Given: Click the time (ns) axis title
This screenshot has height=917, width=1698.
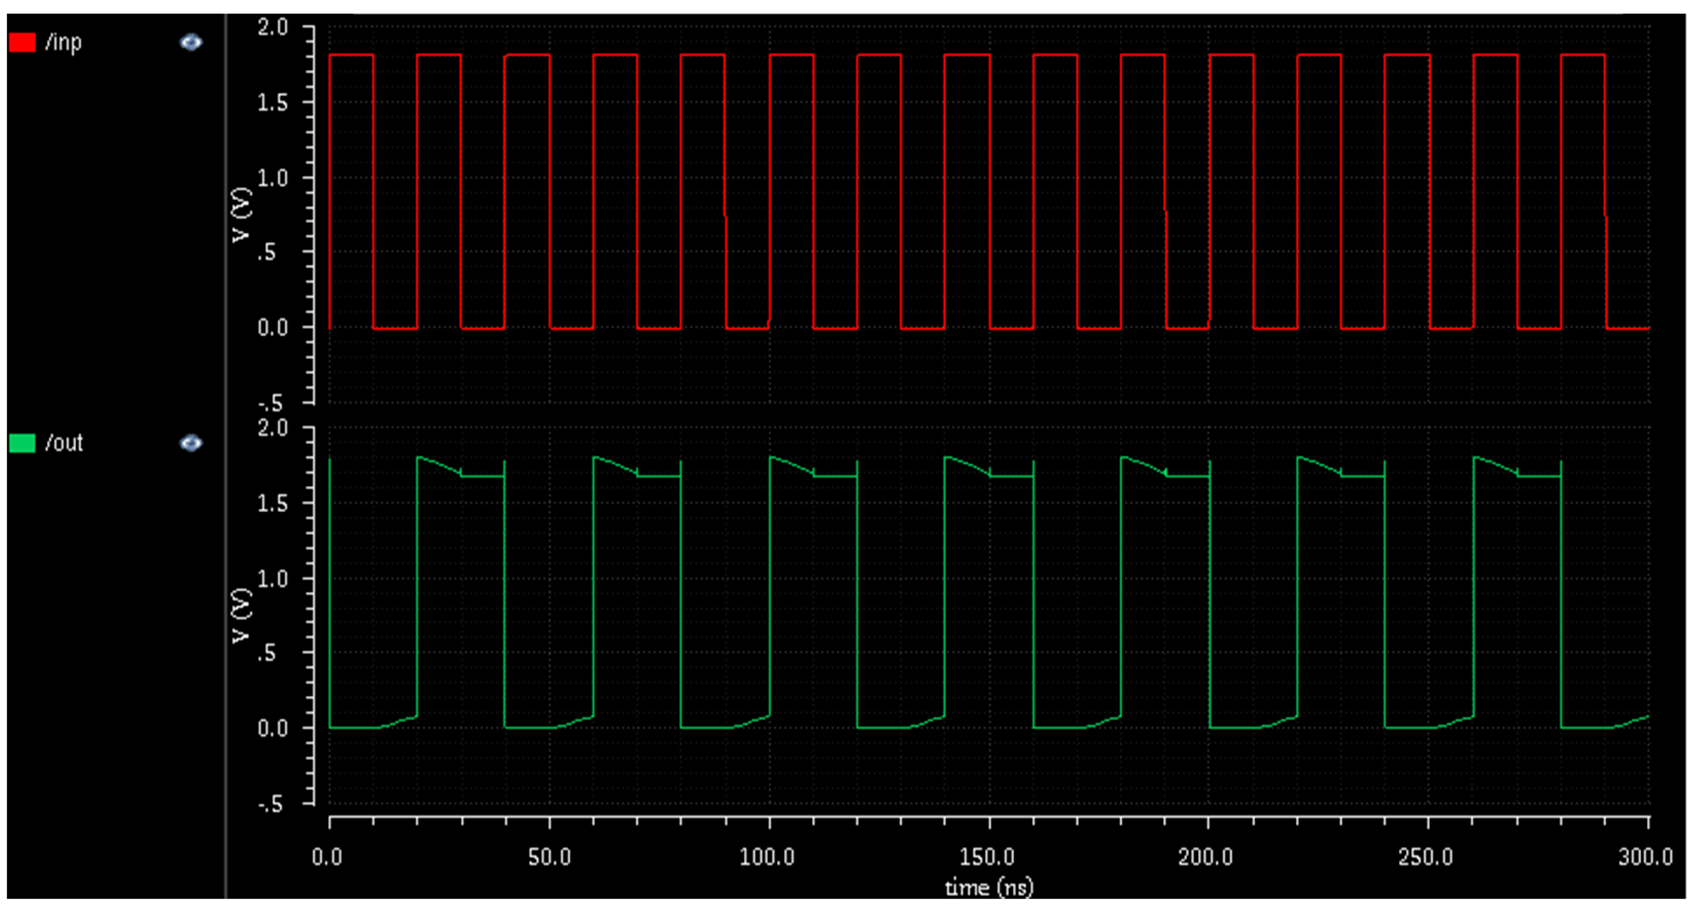Looking at the screenshot, I should [989, 887].
